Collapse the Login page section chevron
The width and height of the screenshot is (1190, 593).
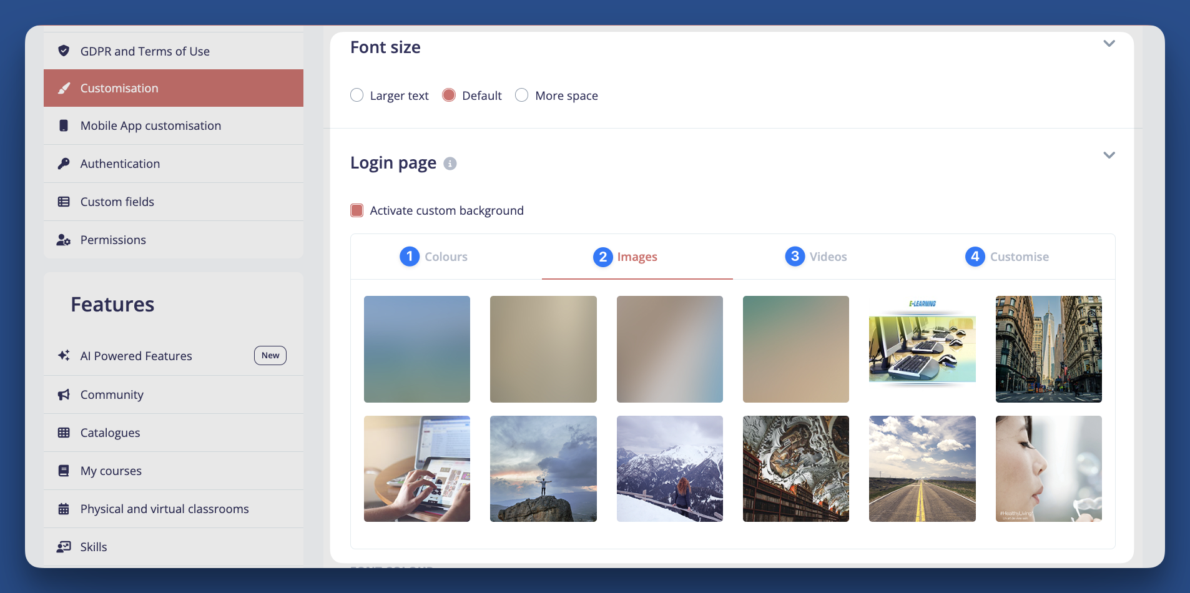click(1109, 155)
